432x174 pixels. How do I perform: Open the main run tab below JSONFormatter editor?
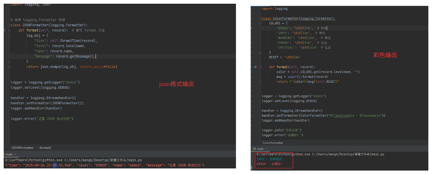pos(9,154)
